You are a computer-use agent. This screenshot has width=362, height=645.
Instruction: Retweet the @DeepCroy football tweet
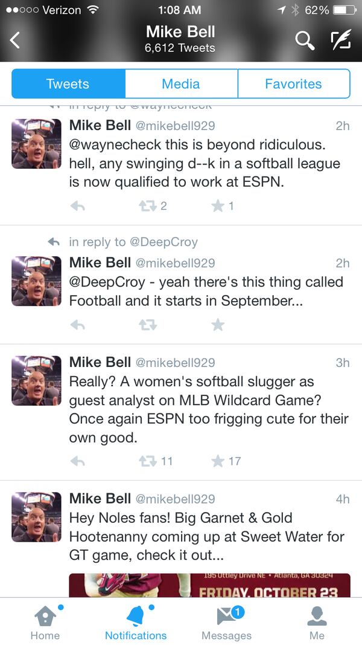148,325
